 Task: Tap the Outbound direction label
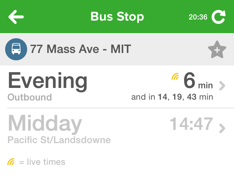pos(30,97)
